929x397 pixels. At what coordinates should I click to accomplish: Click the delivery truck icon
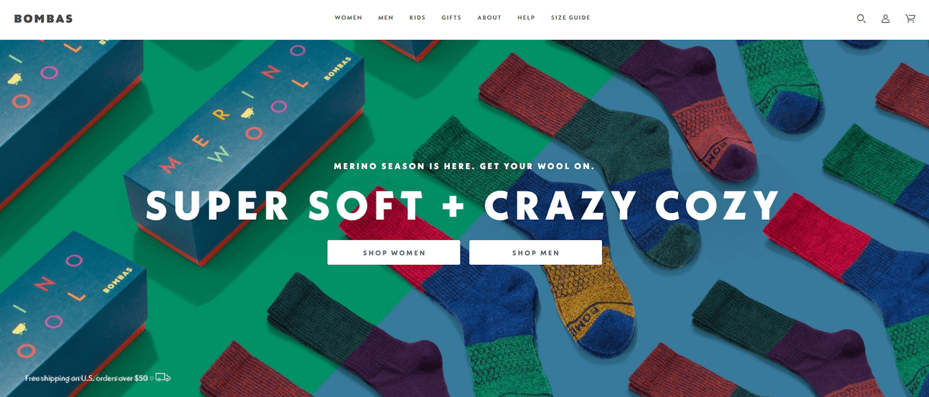163,377
